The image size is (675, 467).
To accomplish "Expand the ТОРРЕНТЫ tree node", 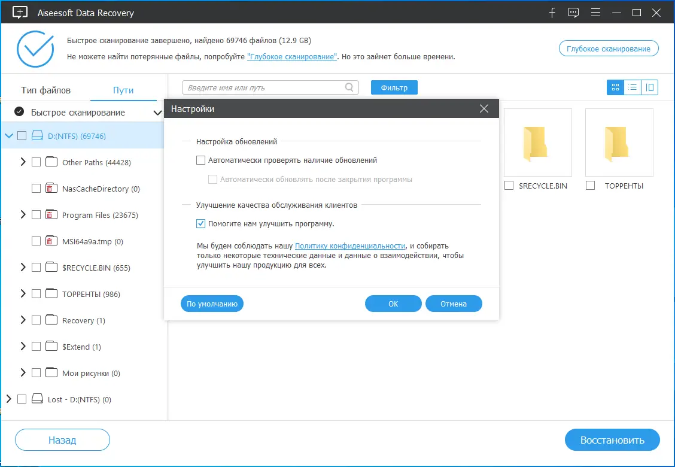I will coord(23,293).
